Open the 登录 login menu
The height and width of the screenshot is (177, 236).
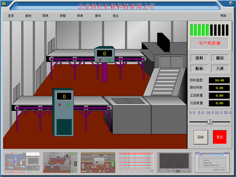click(11, 16)
